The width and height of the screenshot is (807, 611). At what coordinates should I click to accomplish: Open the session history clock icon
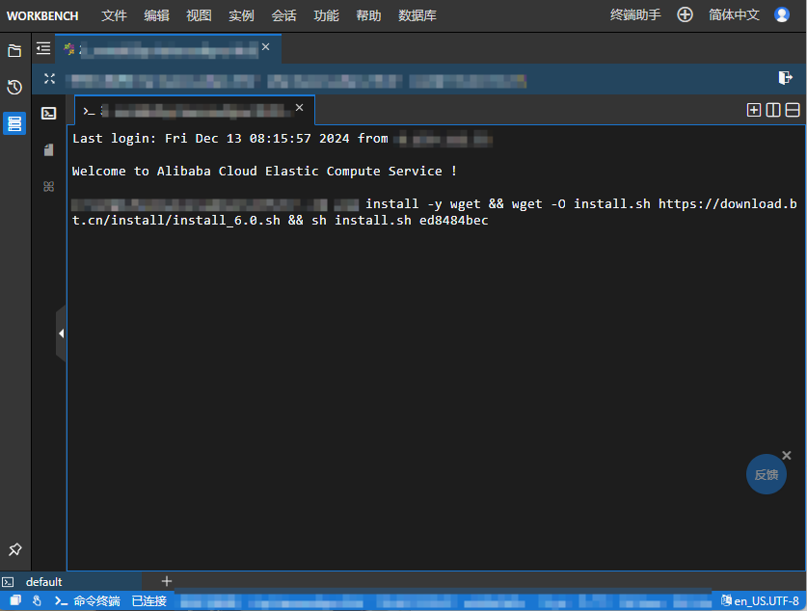[x=14, y=88]
